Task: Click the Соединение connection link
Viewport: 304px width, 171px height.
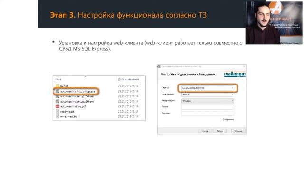Action: 228,119
